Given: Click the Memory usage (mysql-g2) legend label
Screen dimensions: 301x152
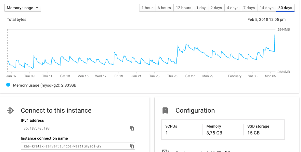Looking at the screenshot, I should pyautogui.click(x=45, y=85).
